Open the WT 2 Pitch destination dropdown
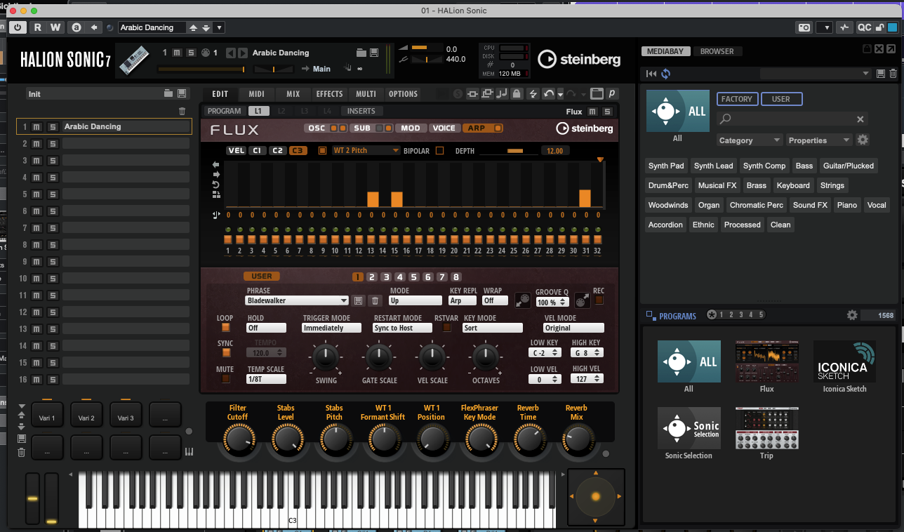904x532 pixels. [x=366, y=150]
